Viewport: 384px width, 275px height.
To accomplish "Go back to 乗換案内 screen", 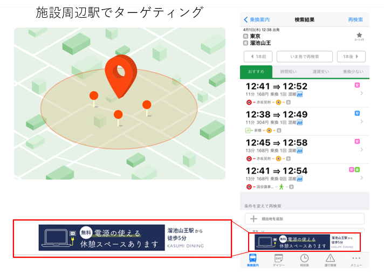I will 257,19.
